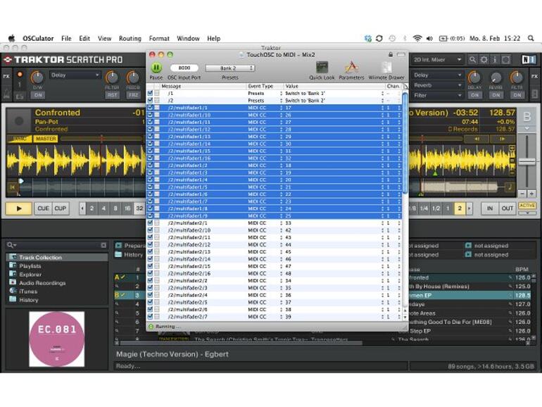The width and height of the screenshot is (542, 407).
Task: Open the Parameters panel icon
Action: tap(351, 68)
